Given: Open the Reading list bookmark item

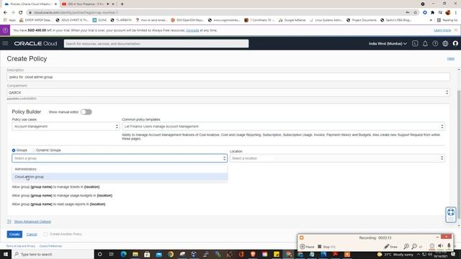Looking at the screenshot, I should (x=447, y=20).
